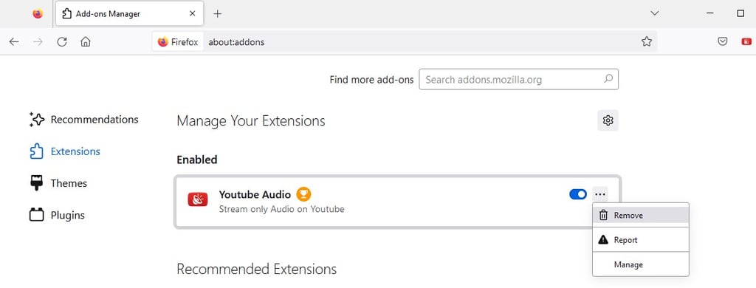This screenshot has width=756, height=288.
Task: Open the list all tabs chevron
Action: point(654,13)
